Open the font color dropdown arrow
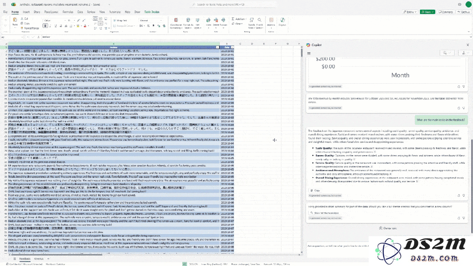This screenshot has width=473, height=266. pos(88,26)
